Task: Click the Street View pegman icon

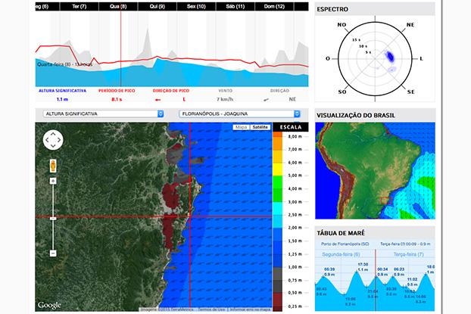Action: pyautogui.click(x=53, y=166)
